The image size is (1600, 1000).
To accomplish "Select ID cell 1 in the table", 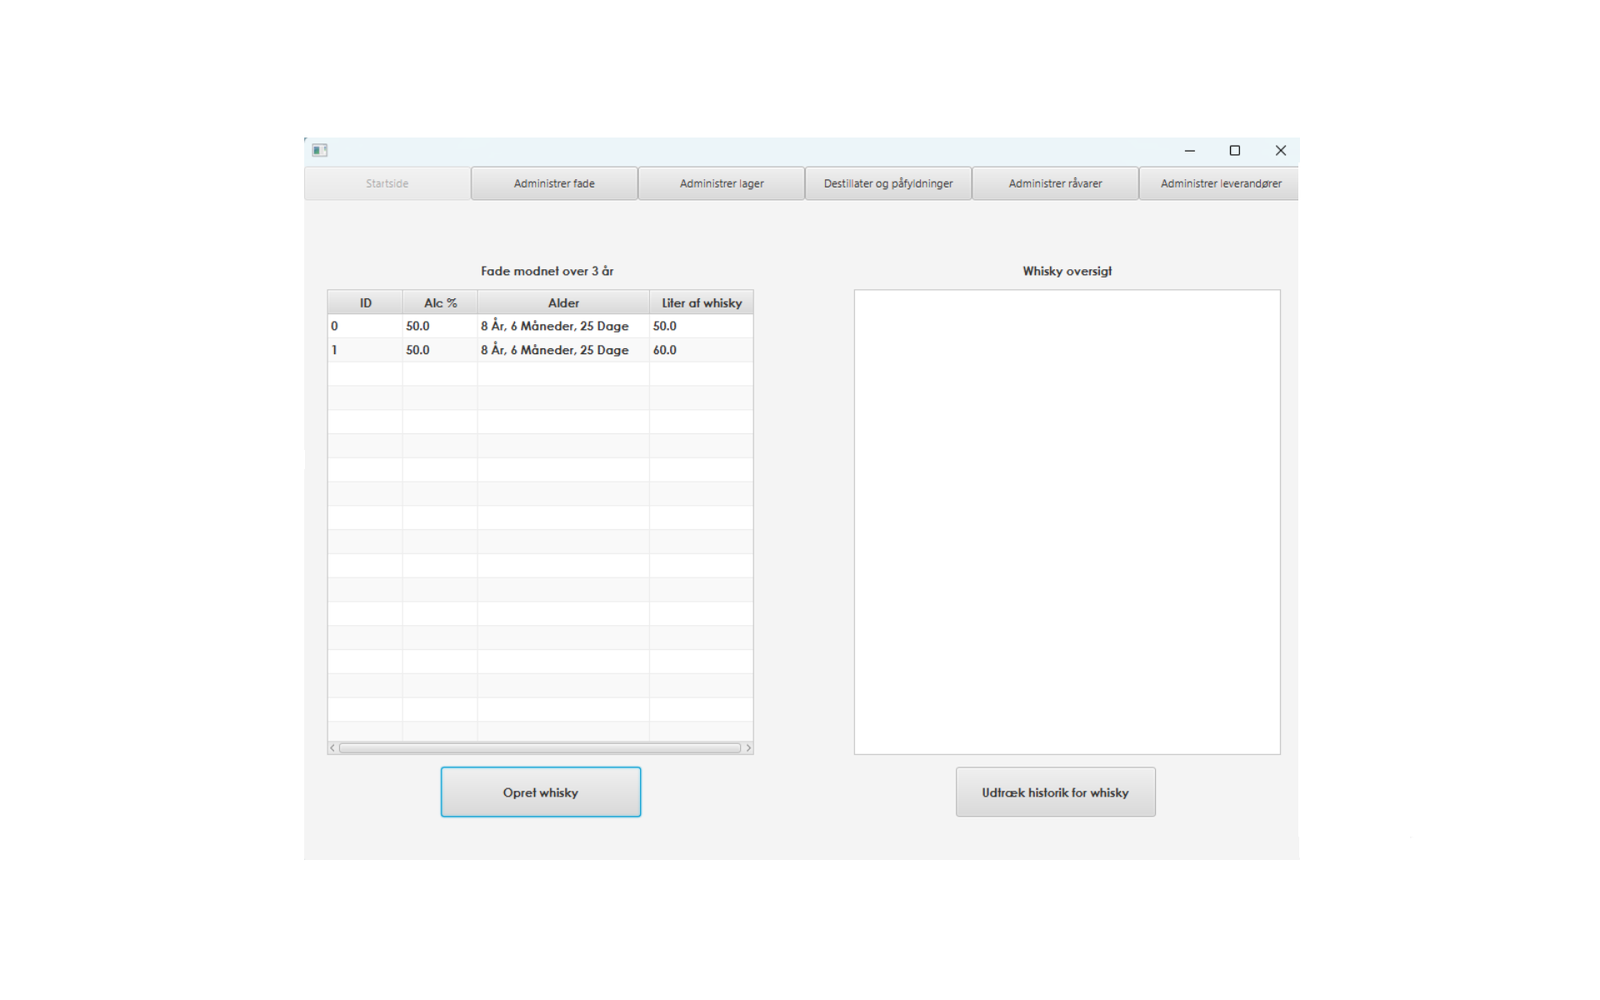I will pos(365,350).
